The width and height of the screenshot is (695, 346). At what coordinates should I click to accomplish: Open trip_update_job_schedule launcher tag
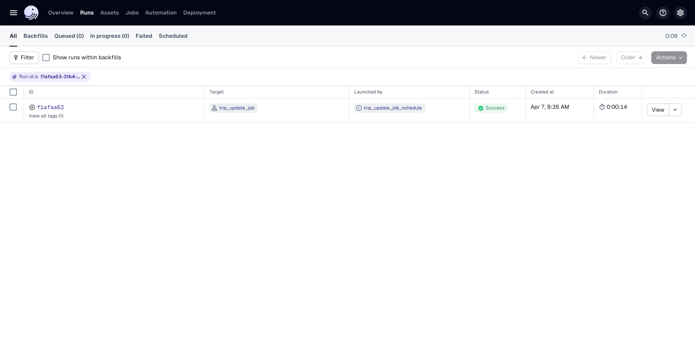click(390, 108)
